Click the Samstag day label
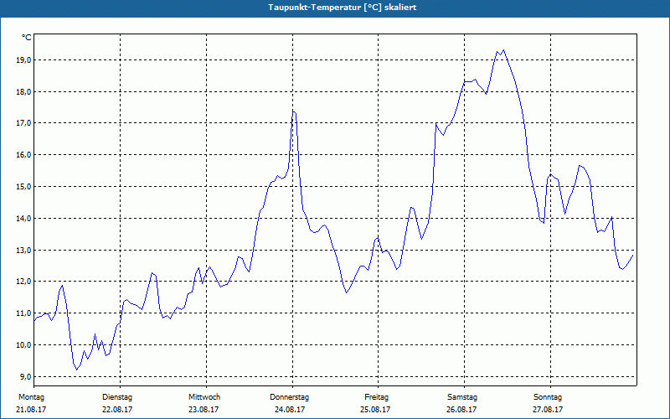This screenshot has width=670, height=419. pos(462,397)
